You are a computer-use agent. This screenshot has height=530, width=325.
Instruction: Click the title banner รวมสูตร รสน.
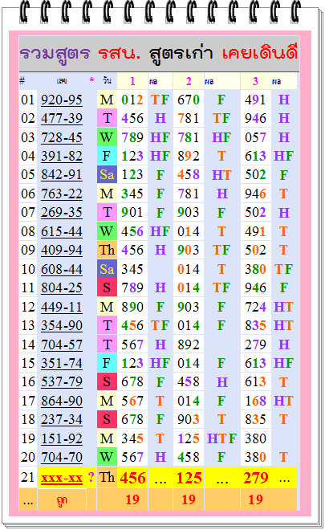159,54
